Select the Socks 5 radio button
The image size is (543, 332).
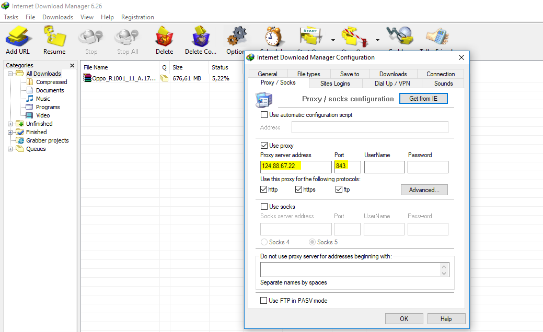pyautogui.click(x=312, y=242)
